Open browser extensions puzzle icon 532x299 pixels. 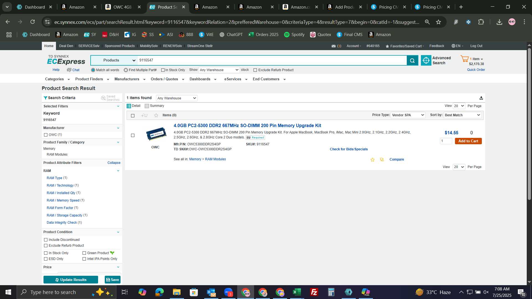pyautogui.click(x=481, y=22)
